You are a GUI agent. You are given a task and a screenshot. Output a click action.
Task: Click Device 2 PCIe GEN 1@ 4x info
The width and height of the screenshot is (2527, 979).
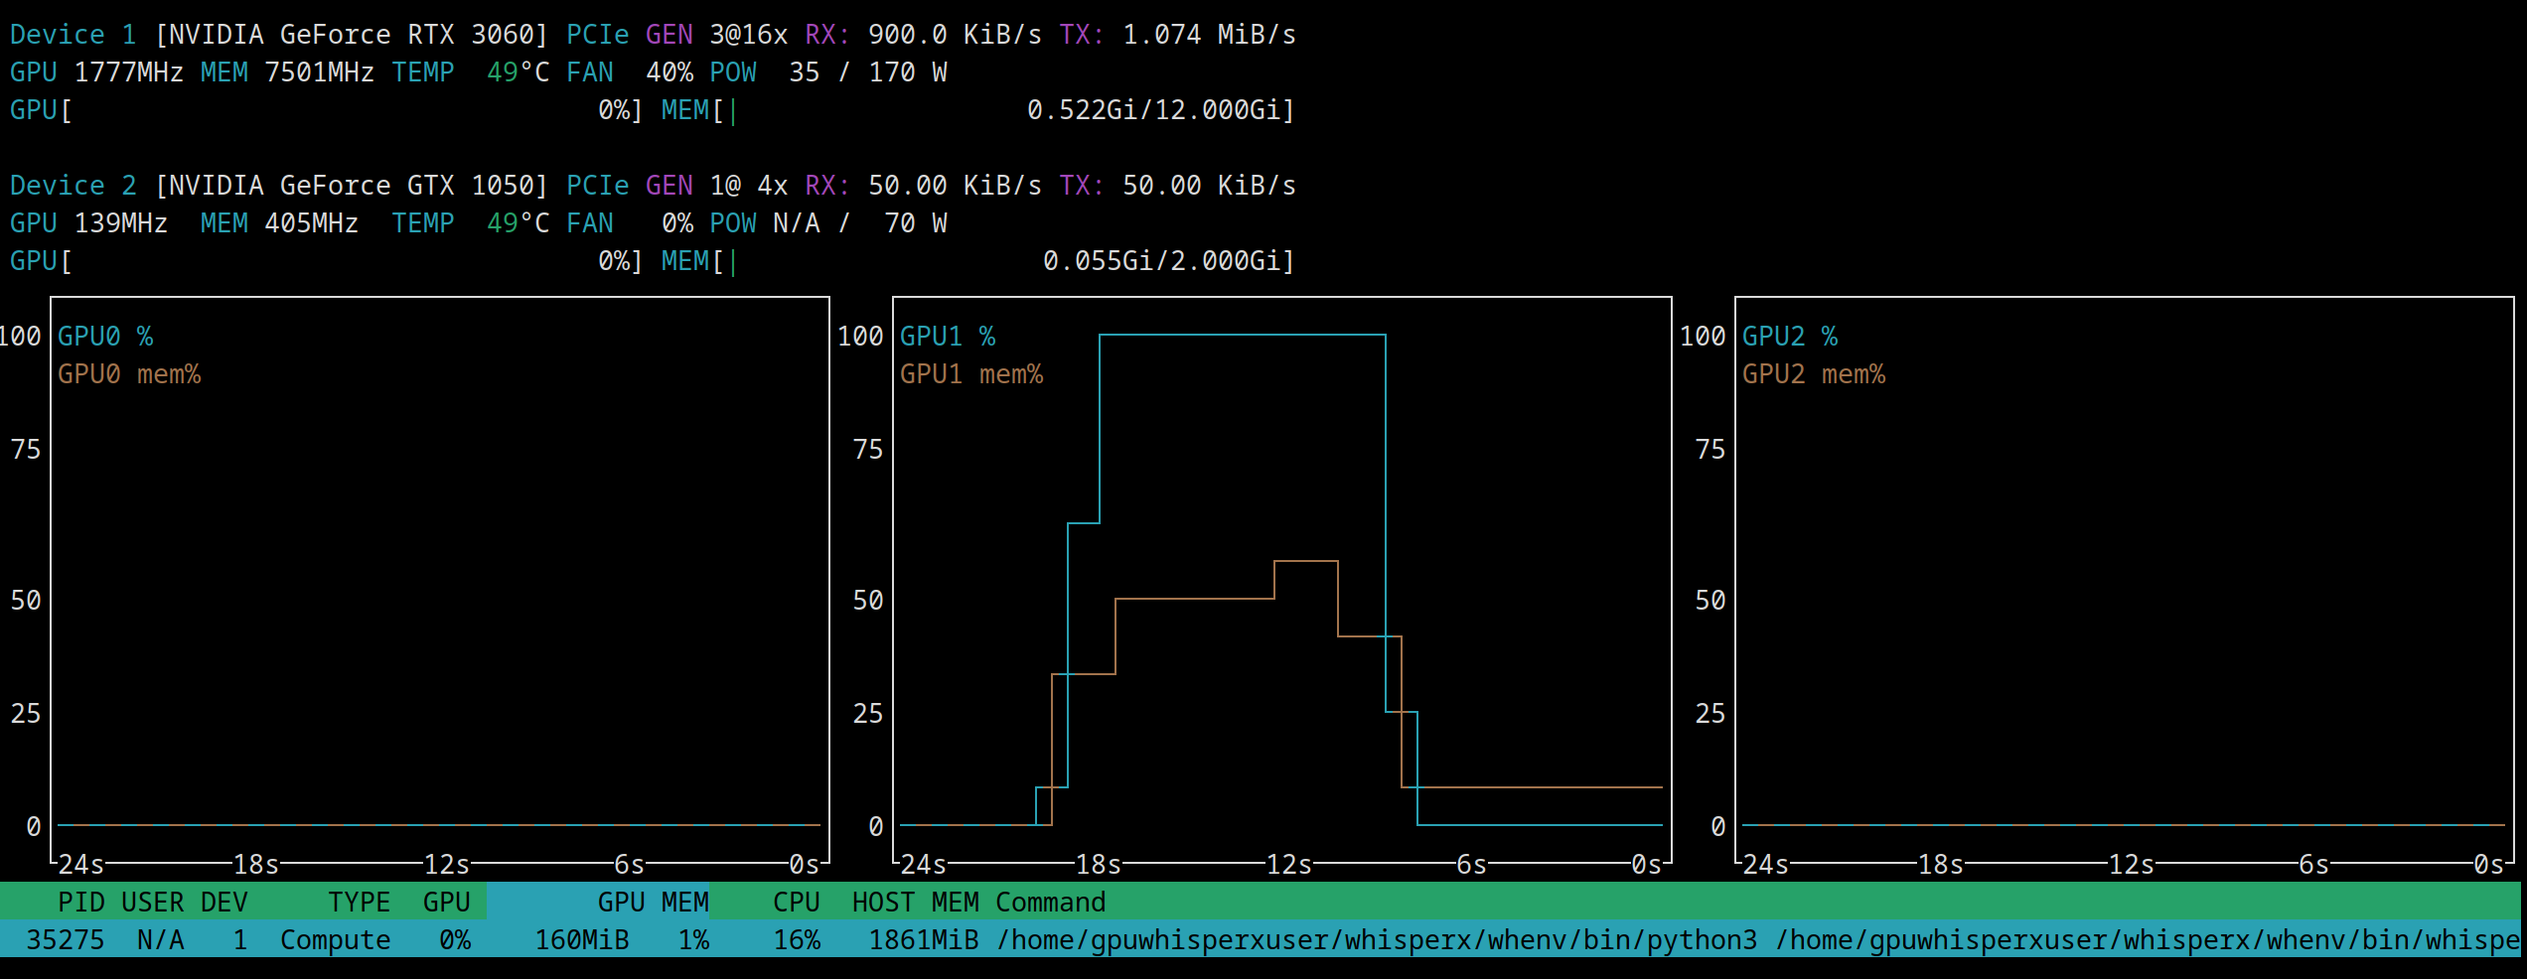pyautogui.click(x=676, y=186)
